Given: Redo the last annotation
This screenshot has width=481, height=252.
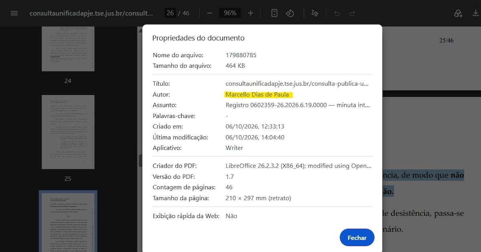Looking at the screenshot, I should click(x=352, y=13).
